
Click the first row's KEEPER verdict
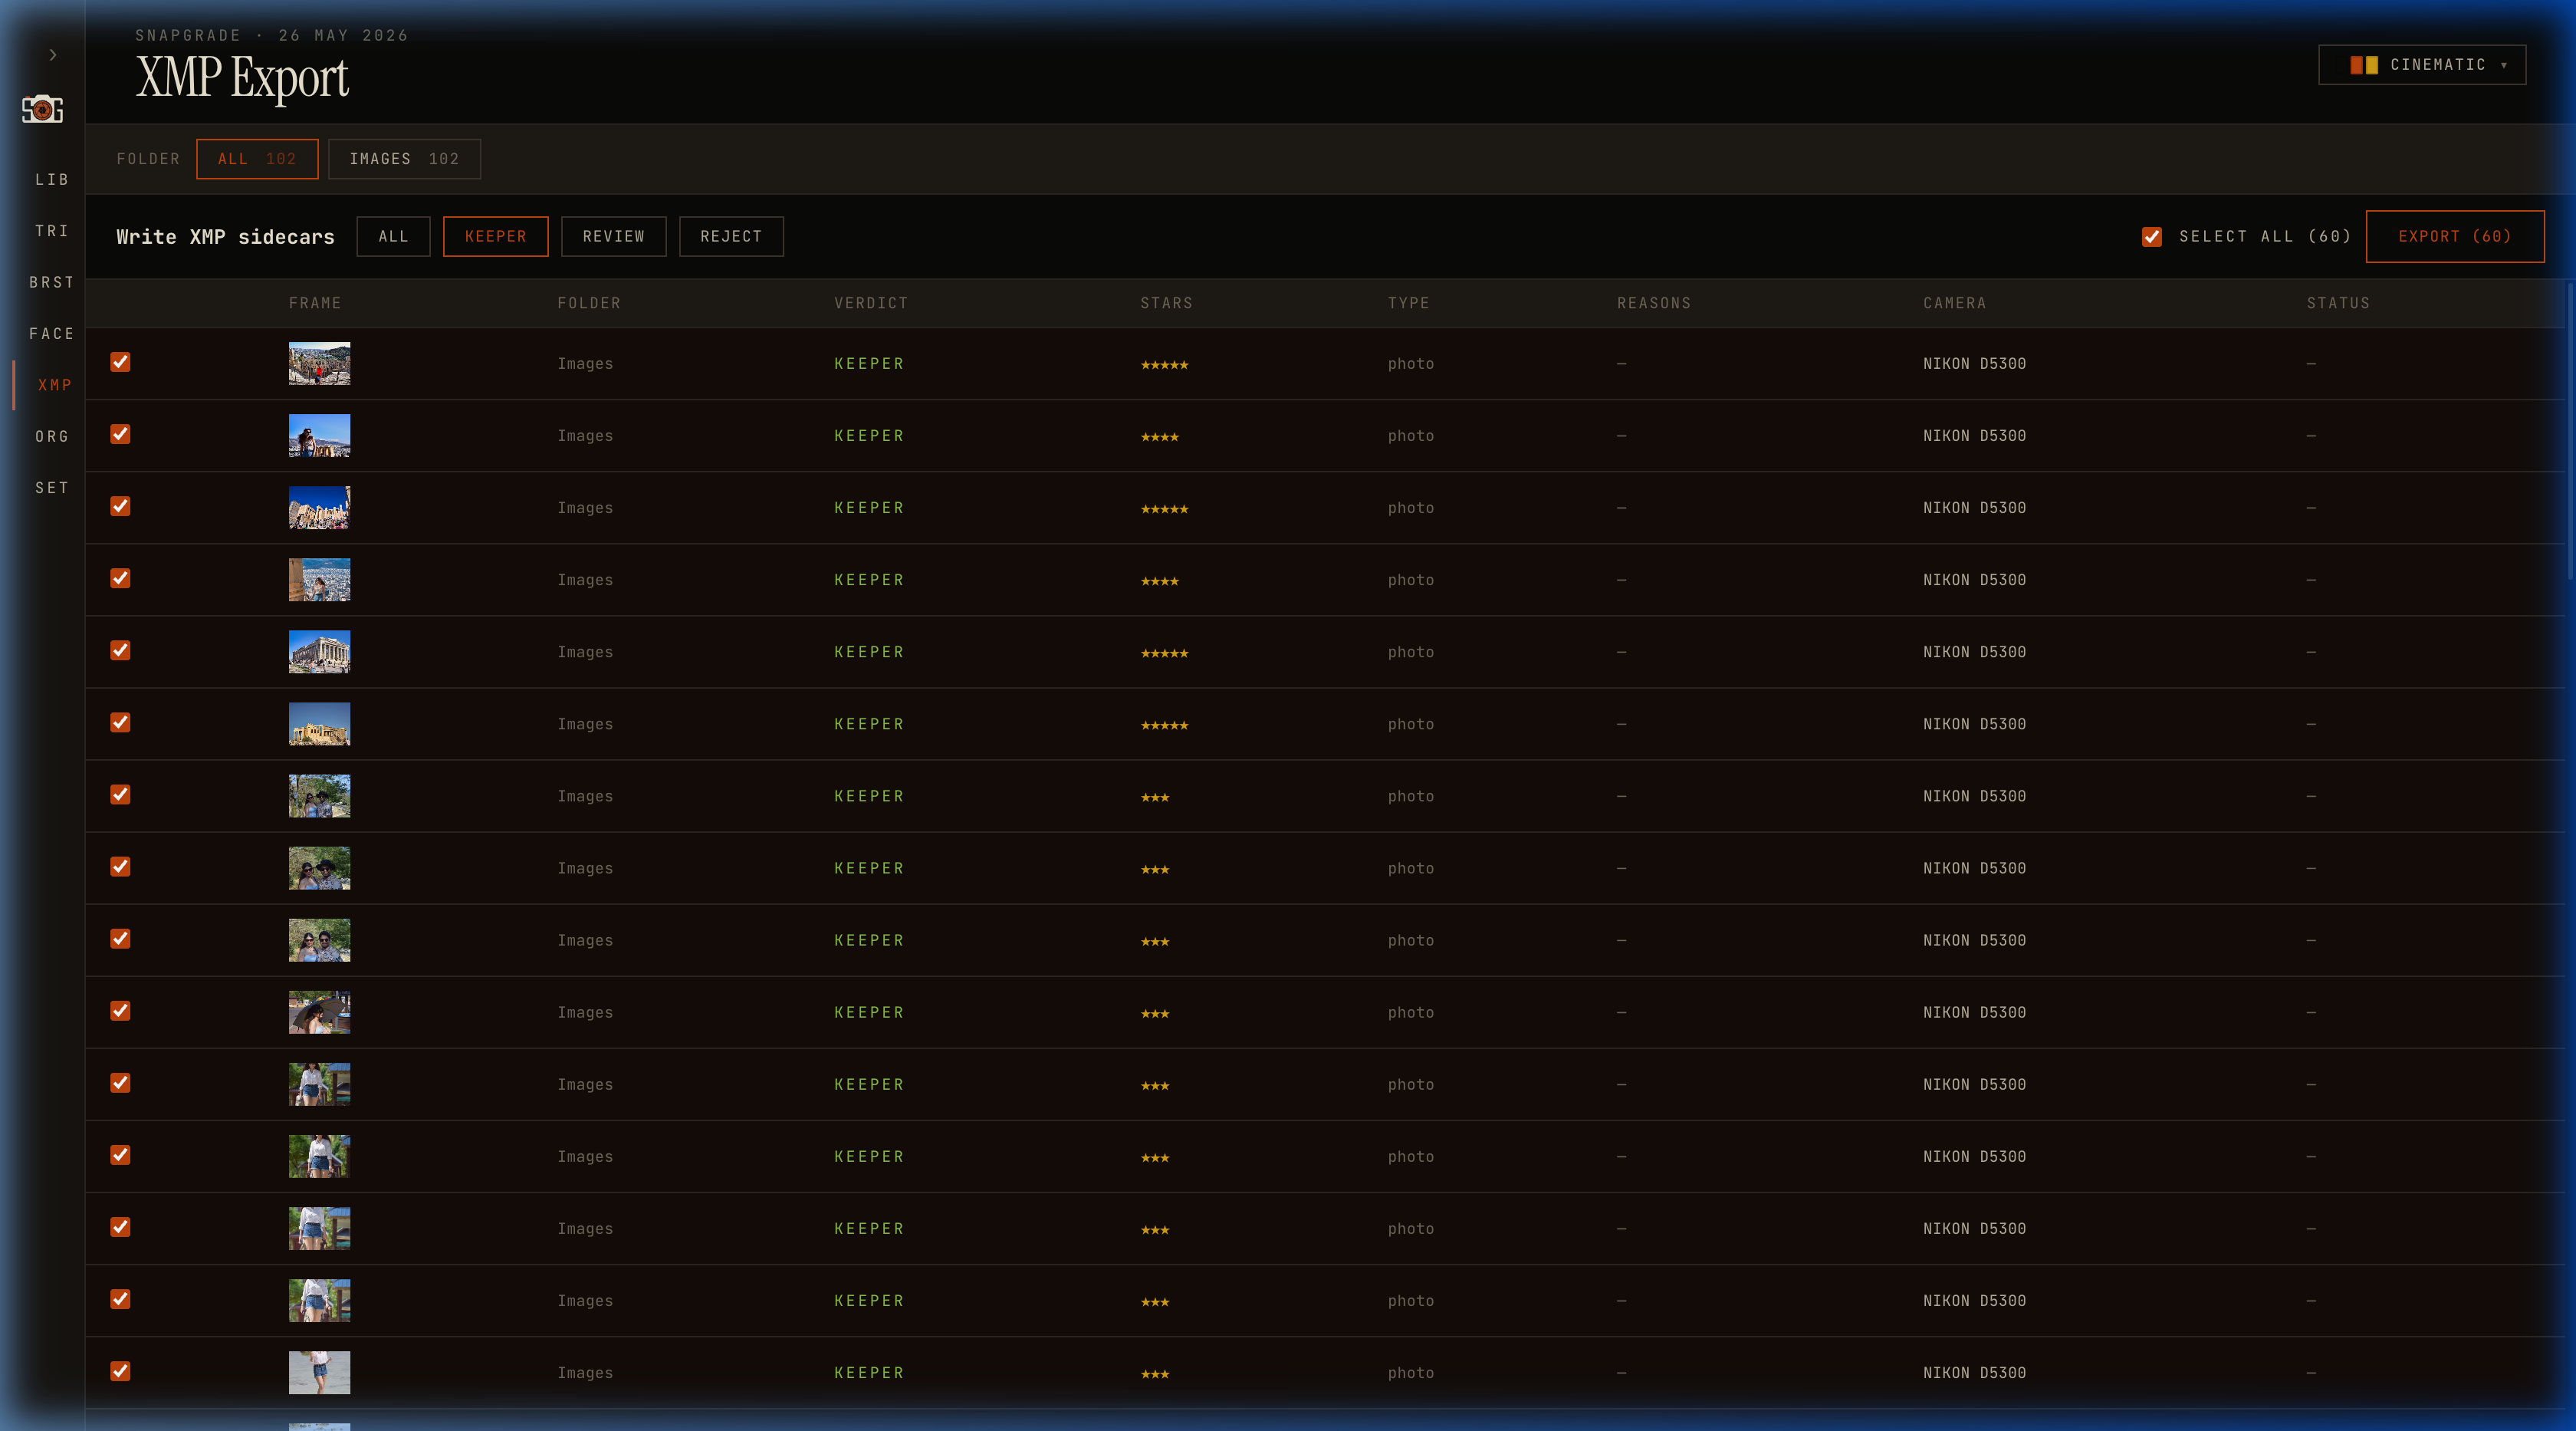click(869, 364)
